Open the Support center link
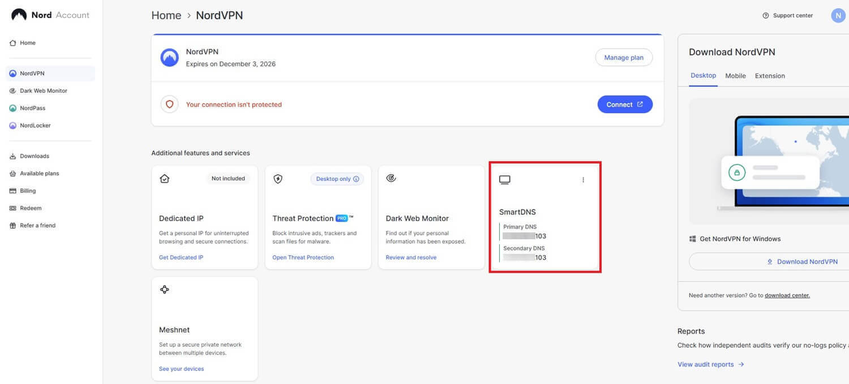This screenshot has height=384, width=849. (x=788, y=16)
